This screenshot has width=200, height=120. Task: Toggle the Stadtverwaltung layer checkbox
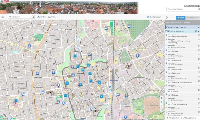[166, 31]
